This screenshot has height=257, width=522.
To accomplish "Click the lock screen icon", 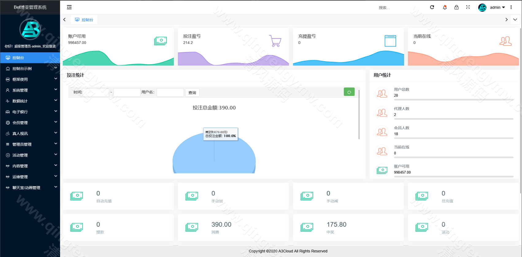I will coord(456,7).
